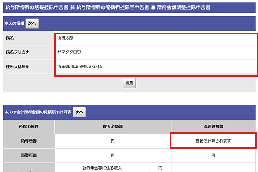The image size is (258, 172).
Task: Click the 公的年金等に係る収入 cell
Action: (x=102, y=168)
